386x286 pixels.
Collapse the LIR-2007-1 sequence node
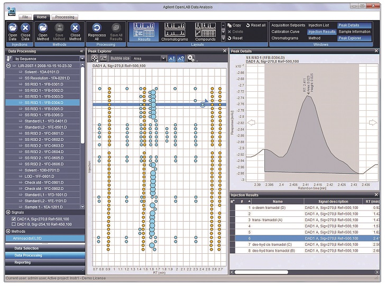click(8, 65)
